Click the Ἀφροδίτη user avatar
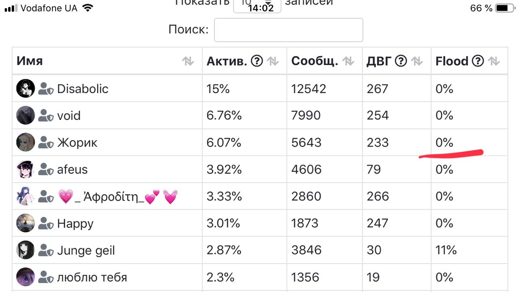Viewport: 520px width, 292px height. click(x=26, y=196)
